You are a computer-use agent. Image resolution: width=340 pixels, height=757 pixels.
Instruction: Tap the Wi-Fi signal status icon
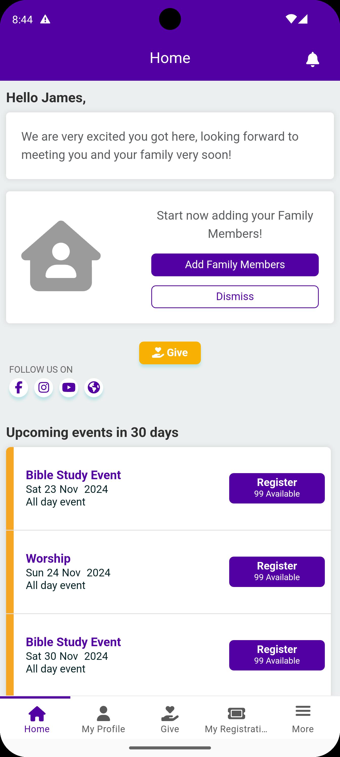291,19
